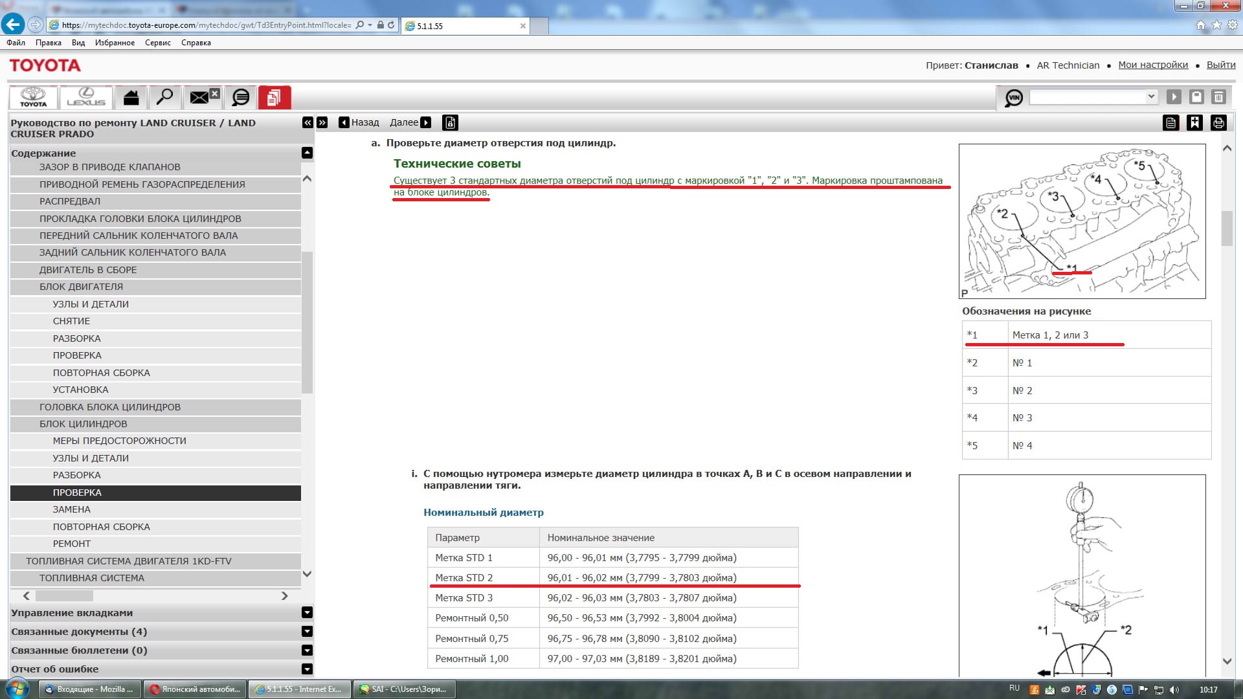Expand the Отчет об ошибке section
1243x699 pixels.
(x=307, y=669)
